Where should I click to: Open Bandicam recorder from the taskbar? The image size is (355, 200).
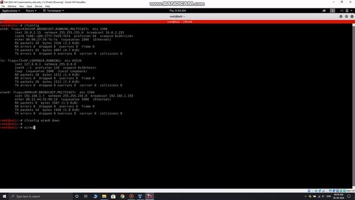point(131,196)
